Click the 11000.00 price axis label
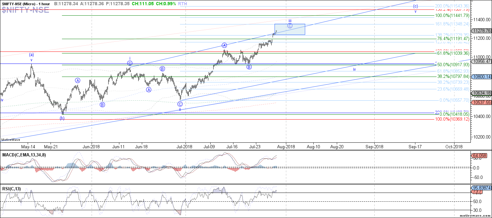 [482, 57]
